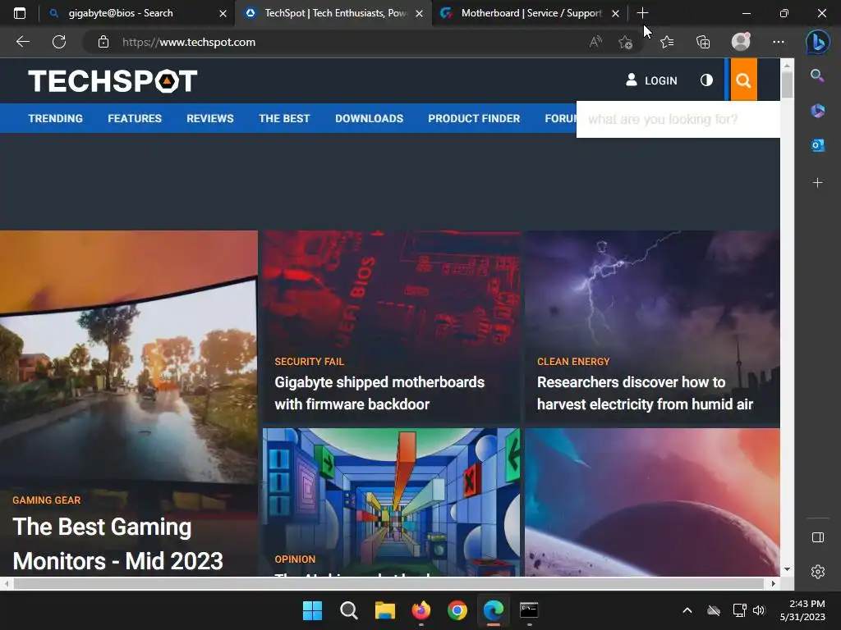Open the Edge tab actions menu icon
Screen dimensions: 841x630
[20, 13]
